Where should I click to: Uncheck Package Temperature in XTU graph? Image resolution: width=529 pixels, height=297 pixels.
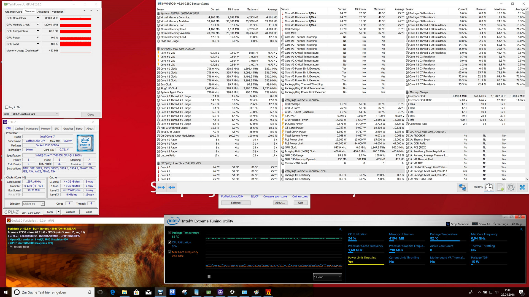click(x=170, y=233)
